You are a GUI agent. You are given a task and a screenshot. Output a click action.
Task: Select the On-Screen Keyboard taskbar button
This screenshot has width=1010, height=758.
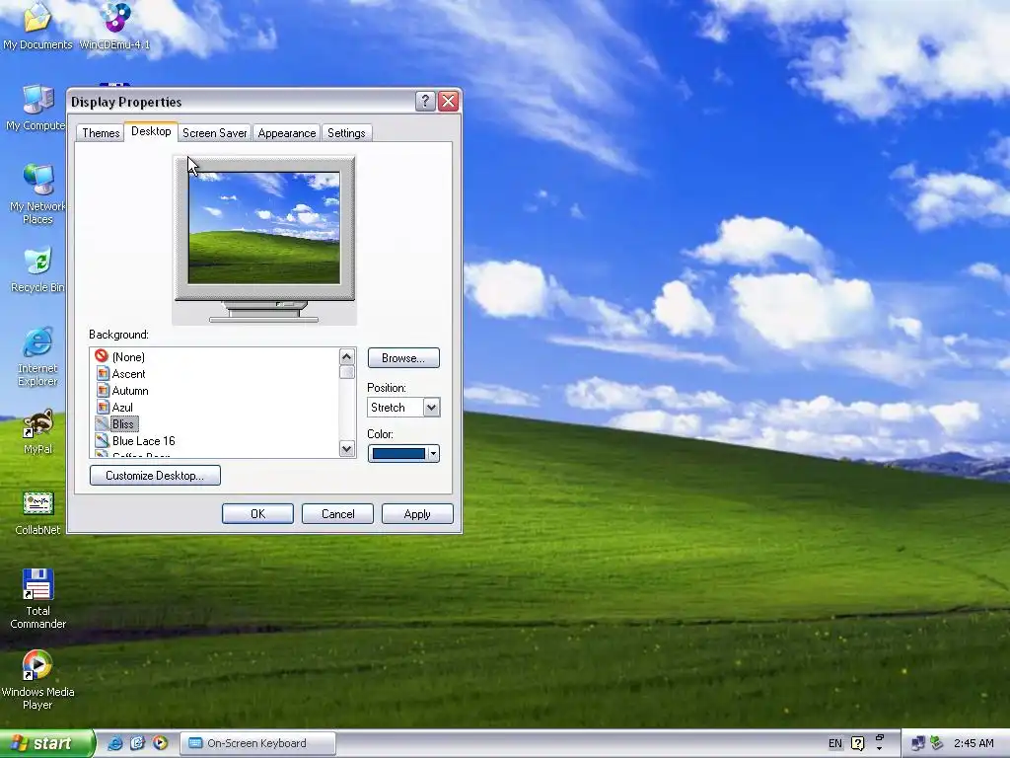(x=257, y=743)
